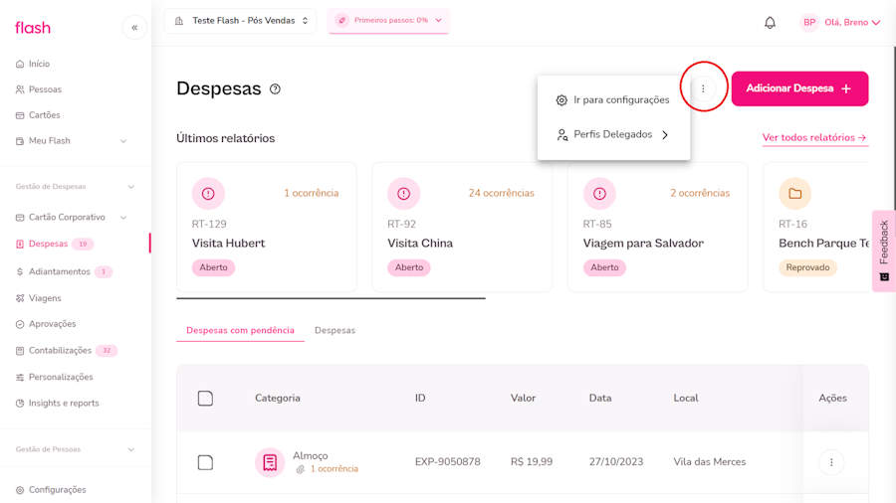896x503 pixels.
Task: Open the Viagens sidebar icon
Action: point(20,298)
